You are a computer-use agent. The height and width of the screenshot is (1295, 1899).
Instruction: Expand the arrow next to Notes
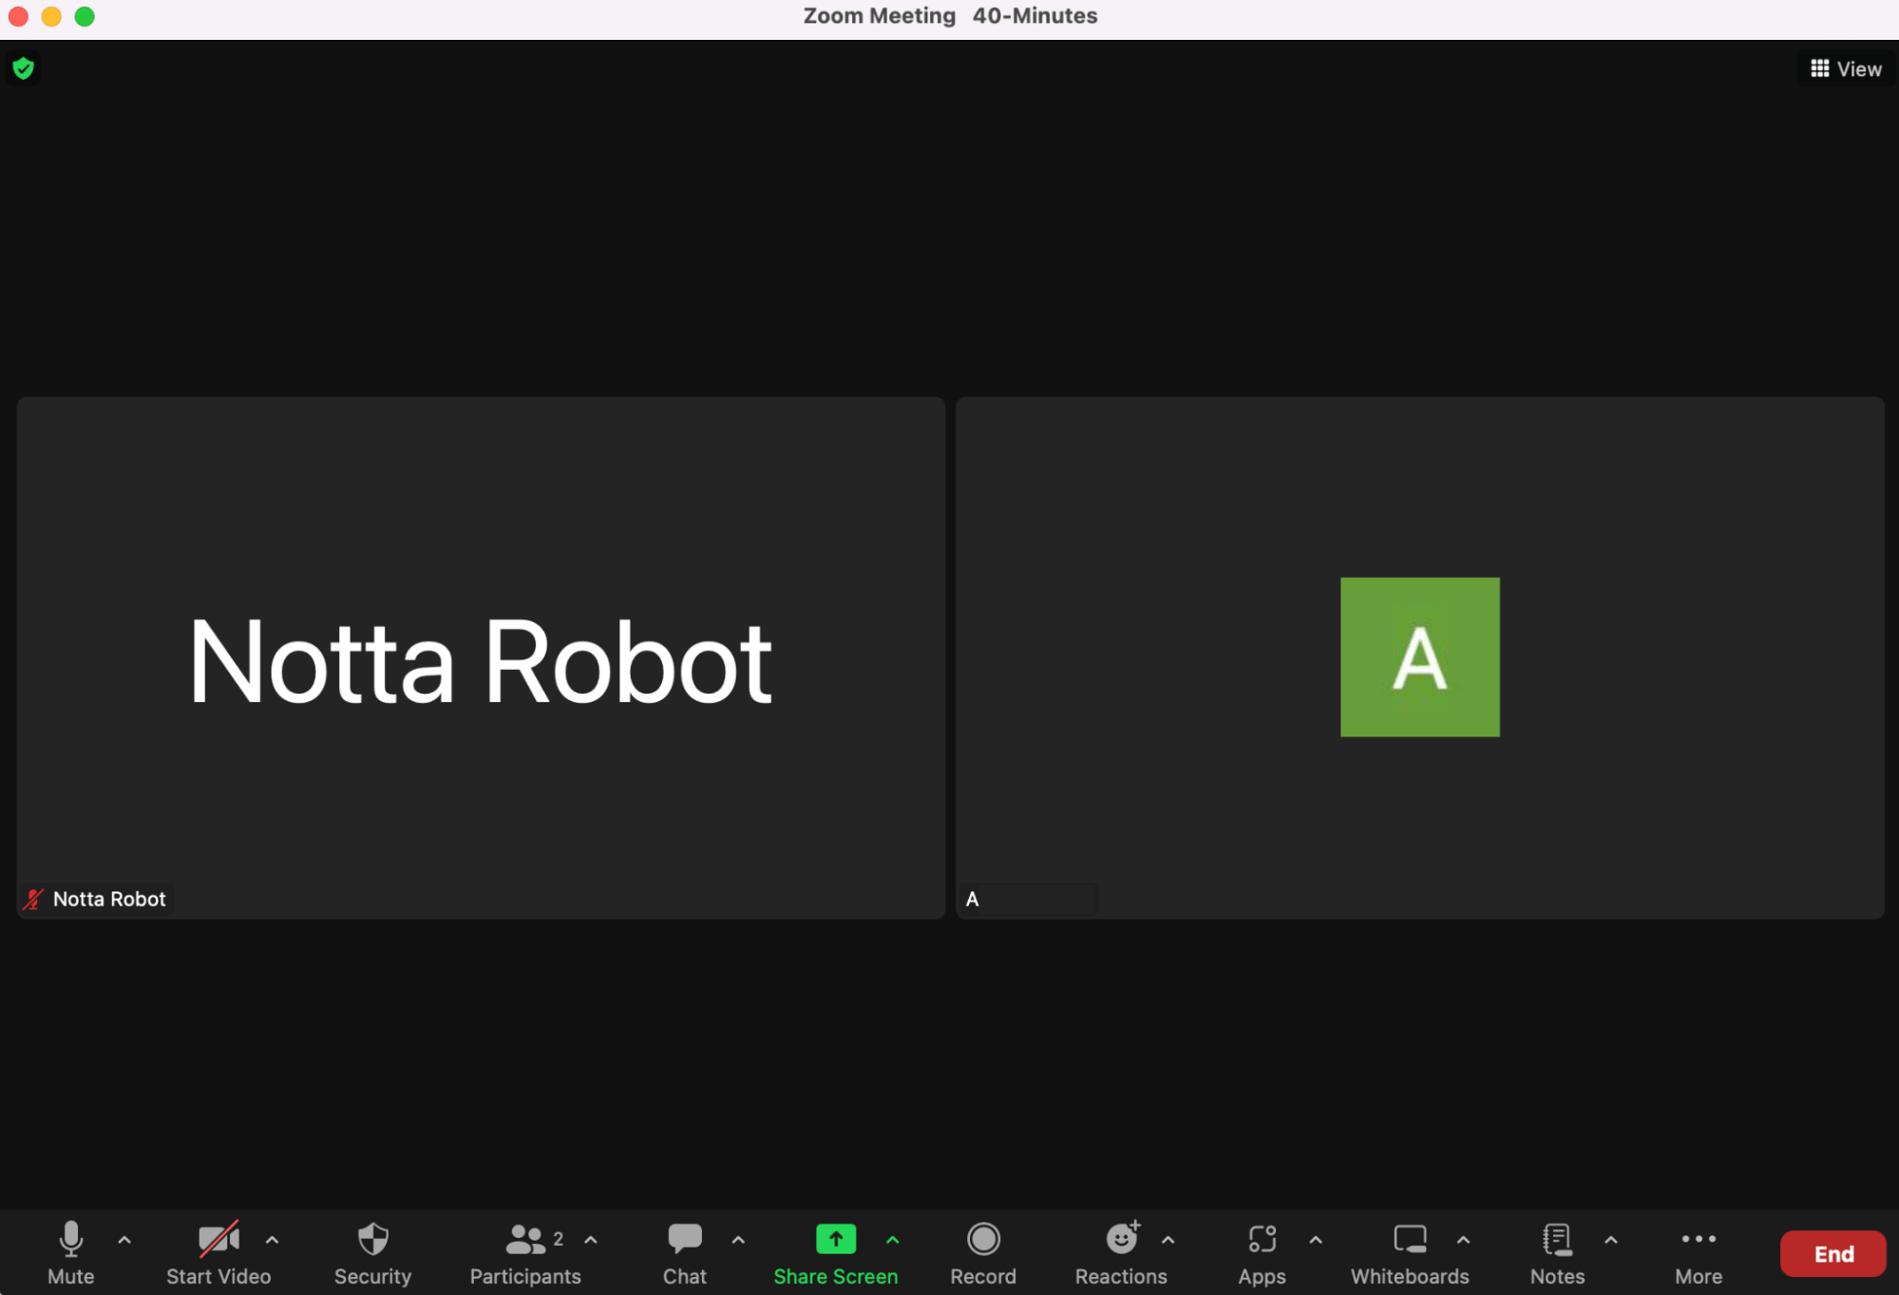click(1611, 1240)
